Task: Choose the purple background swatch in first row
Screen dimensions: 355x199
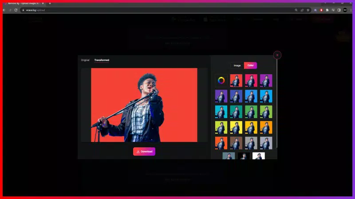Action: [266, 80]
